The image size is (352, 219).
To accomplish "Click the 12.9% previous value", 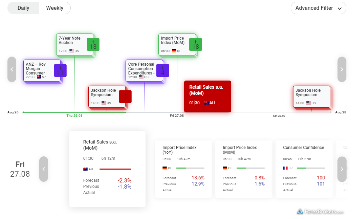I will (x=198, y=184).
